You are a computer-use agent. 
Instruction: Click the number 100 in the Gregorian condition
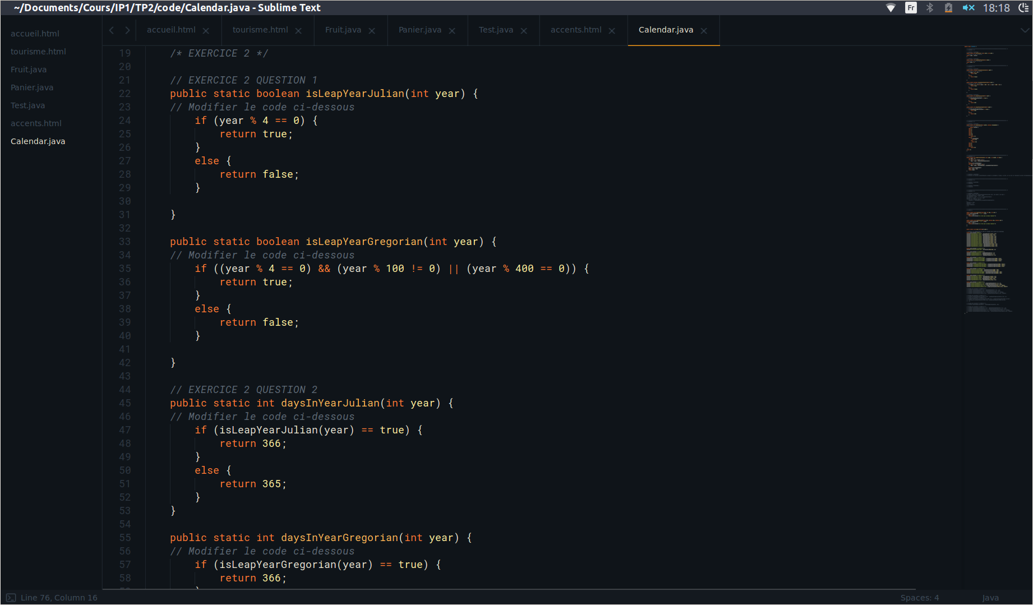[x=395, y=269]
